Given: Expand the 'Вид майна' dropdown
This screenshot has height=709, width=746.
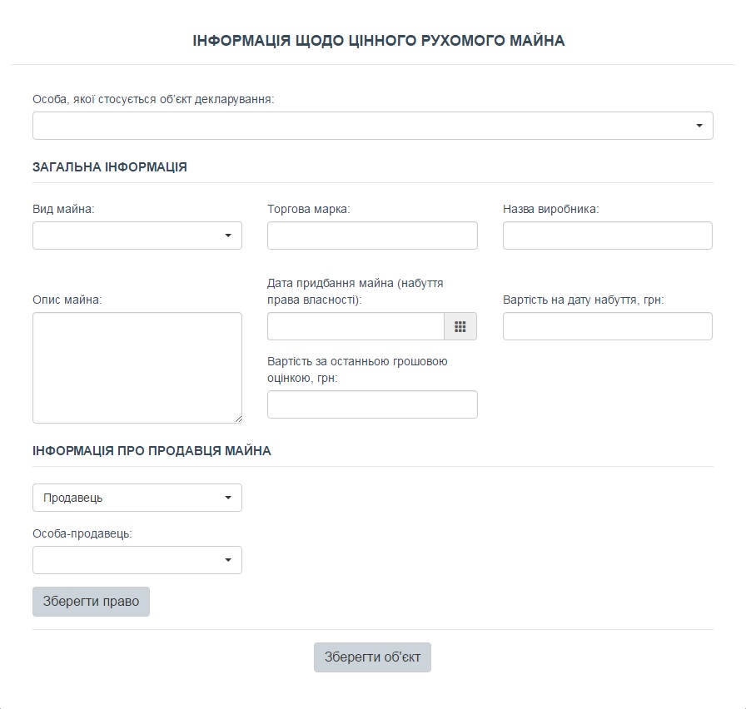Looking at the screenshot, I should tap(137, 236).
